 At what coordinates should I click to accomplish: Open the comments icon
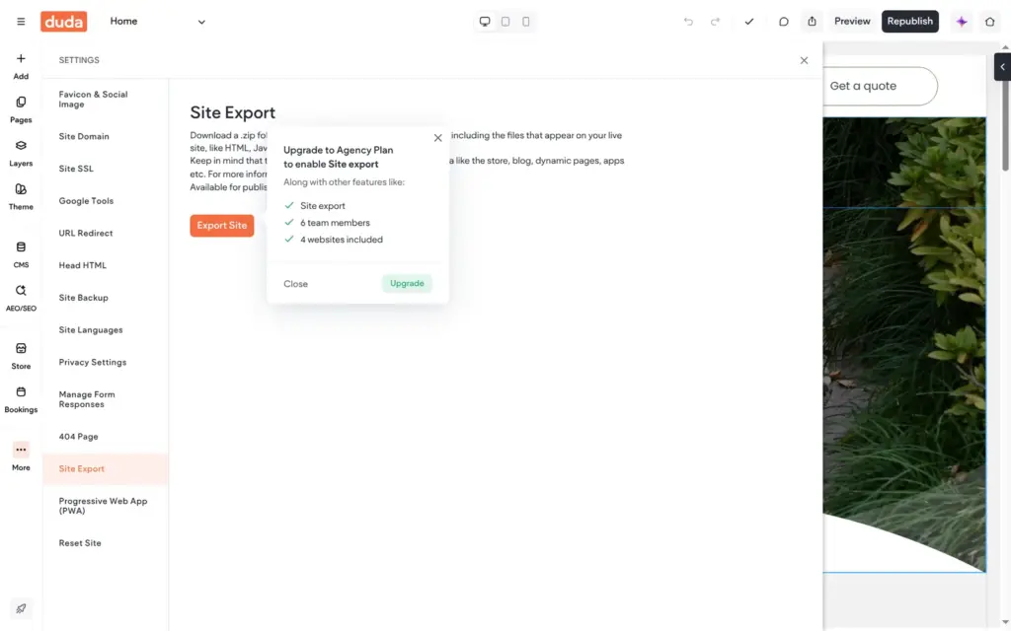[783, 22]
